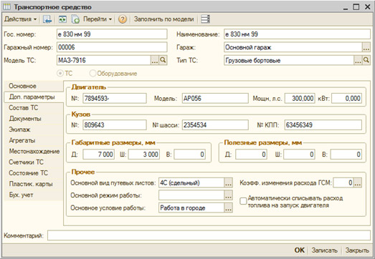Click the magnifier icon beside Тип ТС field

[366, 60]
